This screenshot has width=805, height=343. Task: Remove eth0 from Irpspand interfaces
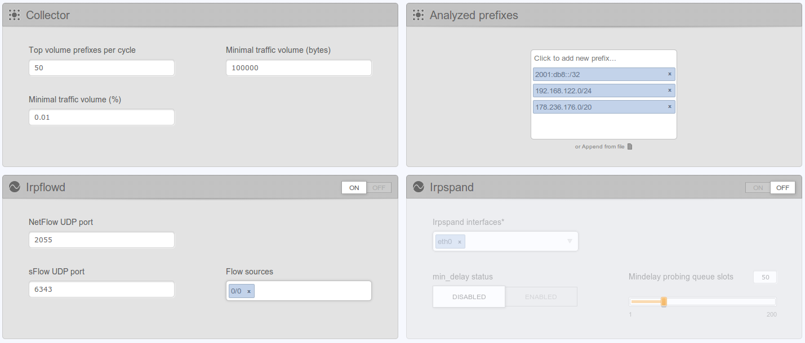coord(459,242)
